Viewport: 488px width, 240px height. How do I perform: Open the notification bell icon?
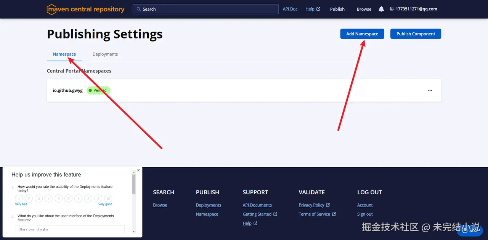click(381, 9)
